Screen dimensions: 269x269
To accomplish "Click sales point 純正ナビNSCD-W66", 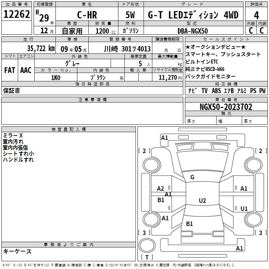I will pos(205,69).
